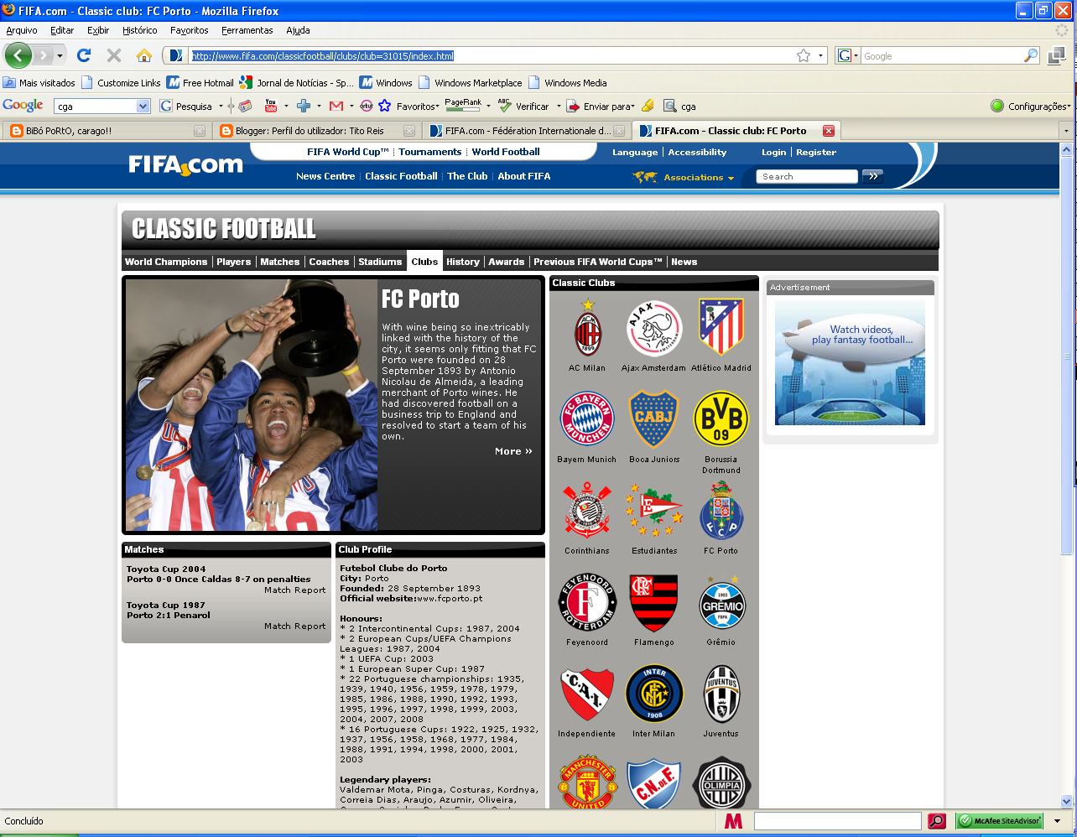Image resolution: width=1077 pixels, height=837 pixels.
Task: Open the search engine selector dropdown
Action: pyautogui.click(x=856, y=56)
